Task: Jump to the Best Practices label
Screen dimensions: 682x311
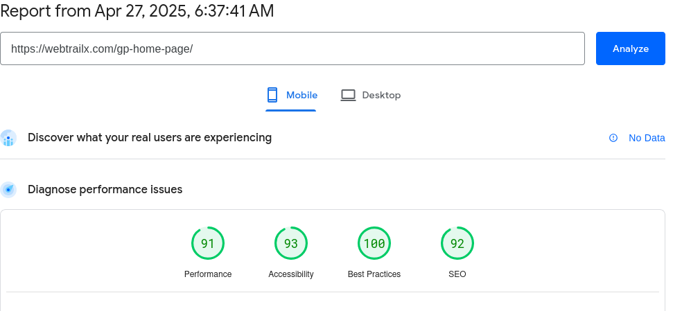Action: 374,274
